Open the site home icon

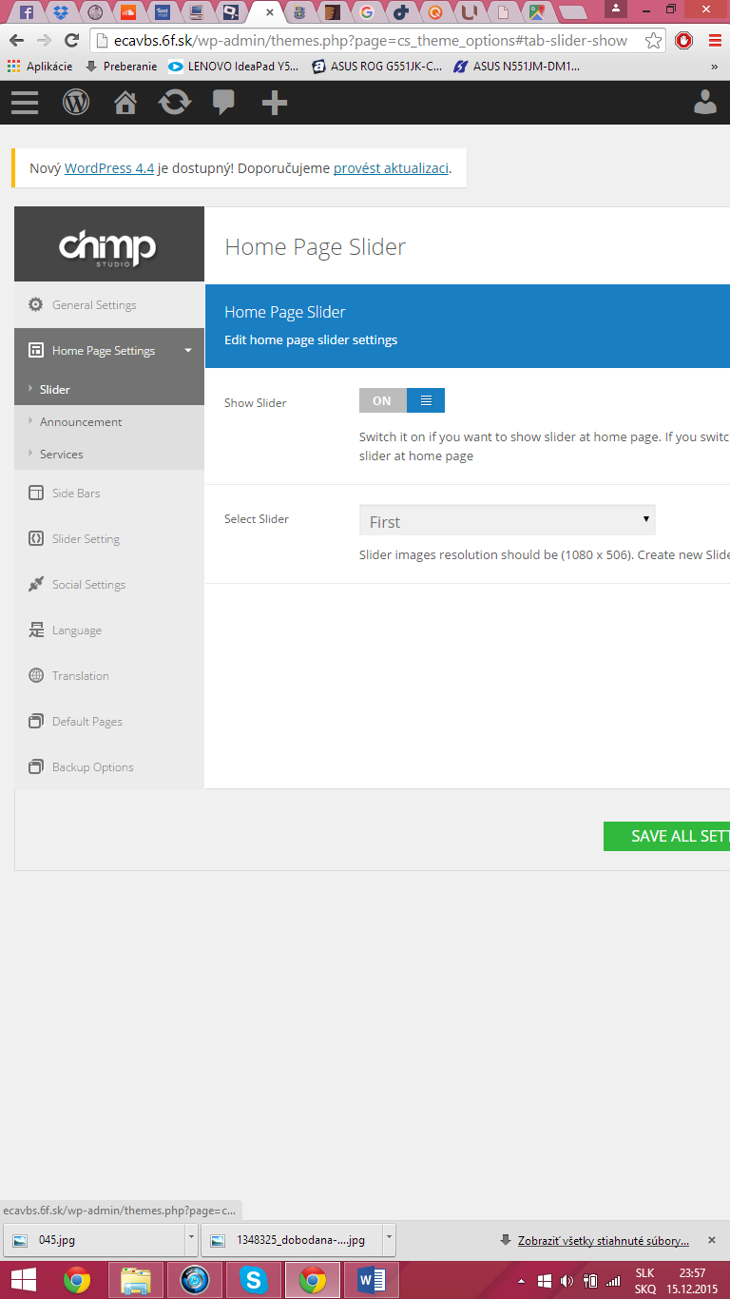coord(125,103)
